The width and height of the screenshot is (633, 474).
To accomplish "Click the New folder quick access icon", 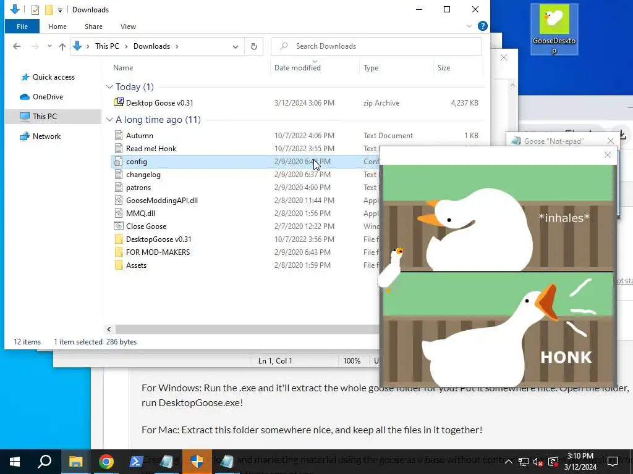I will [x=49, y=10].
